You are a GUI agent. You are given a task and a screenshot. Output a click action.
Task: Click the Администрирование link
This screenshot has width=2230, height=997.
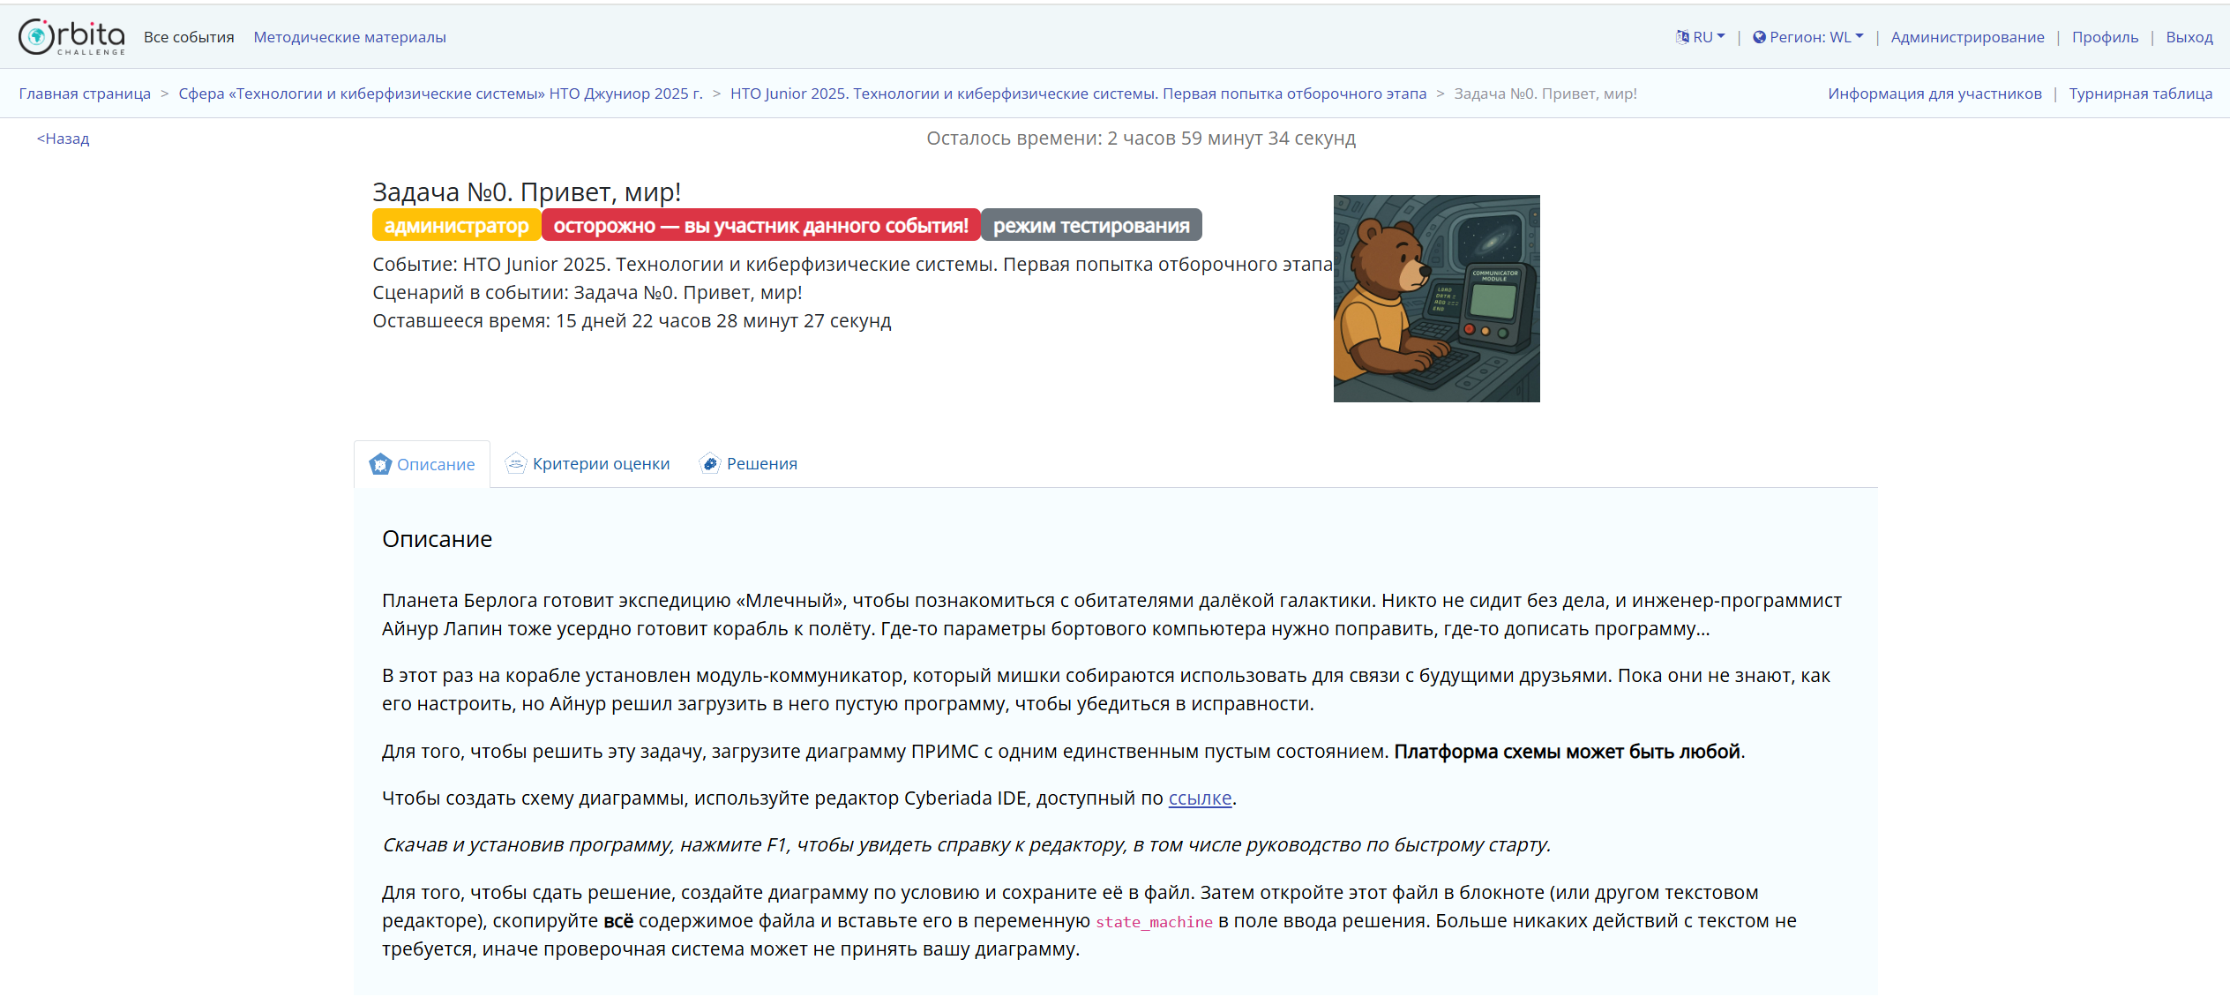click(1967, 37)
